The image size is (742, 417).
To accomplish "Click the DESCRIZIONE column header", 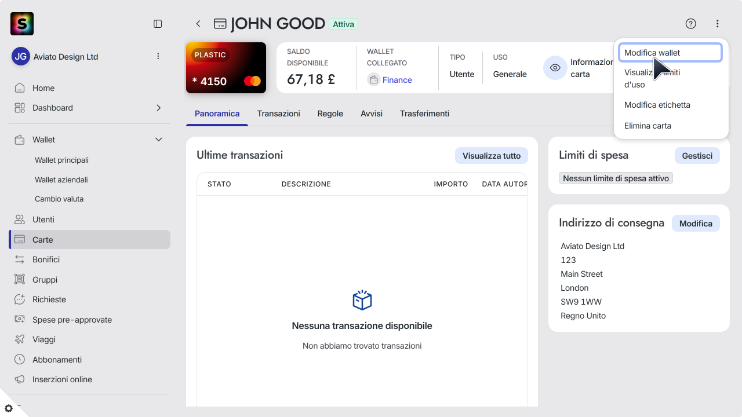I will [306, 184].
